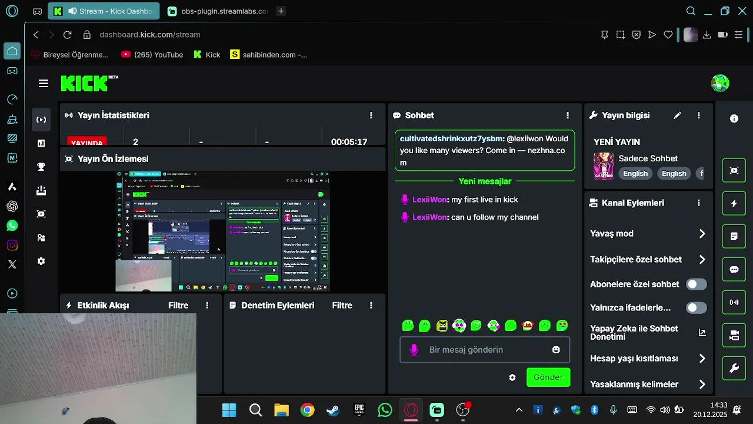753x424 pixels.
Task: Open Steam on taskbar
Action: click(x=333, y=410)
